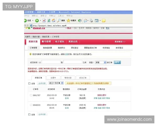Click the blue 查询 button

(x=117, y=62)
